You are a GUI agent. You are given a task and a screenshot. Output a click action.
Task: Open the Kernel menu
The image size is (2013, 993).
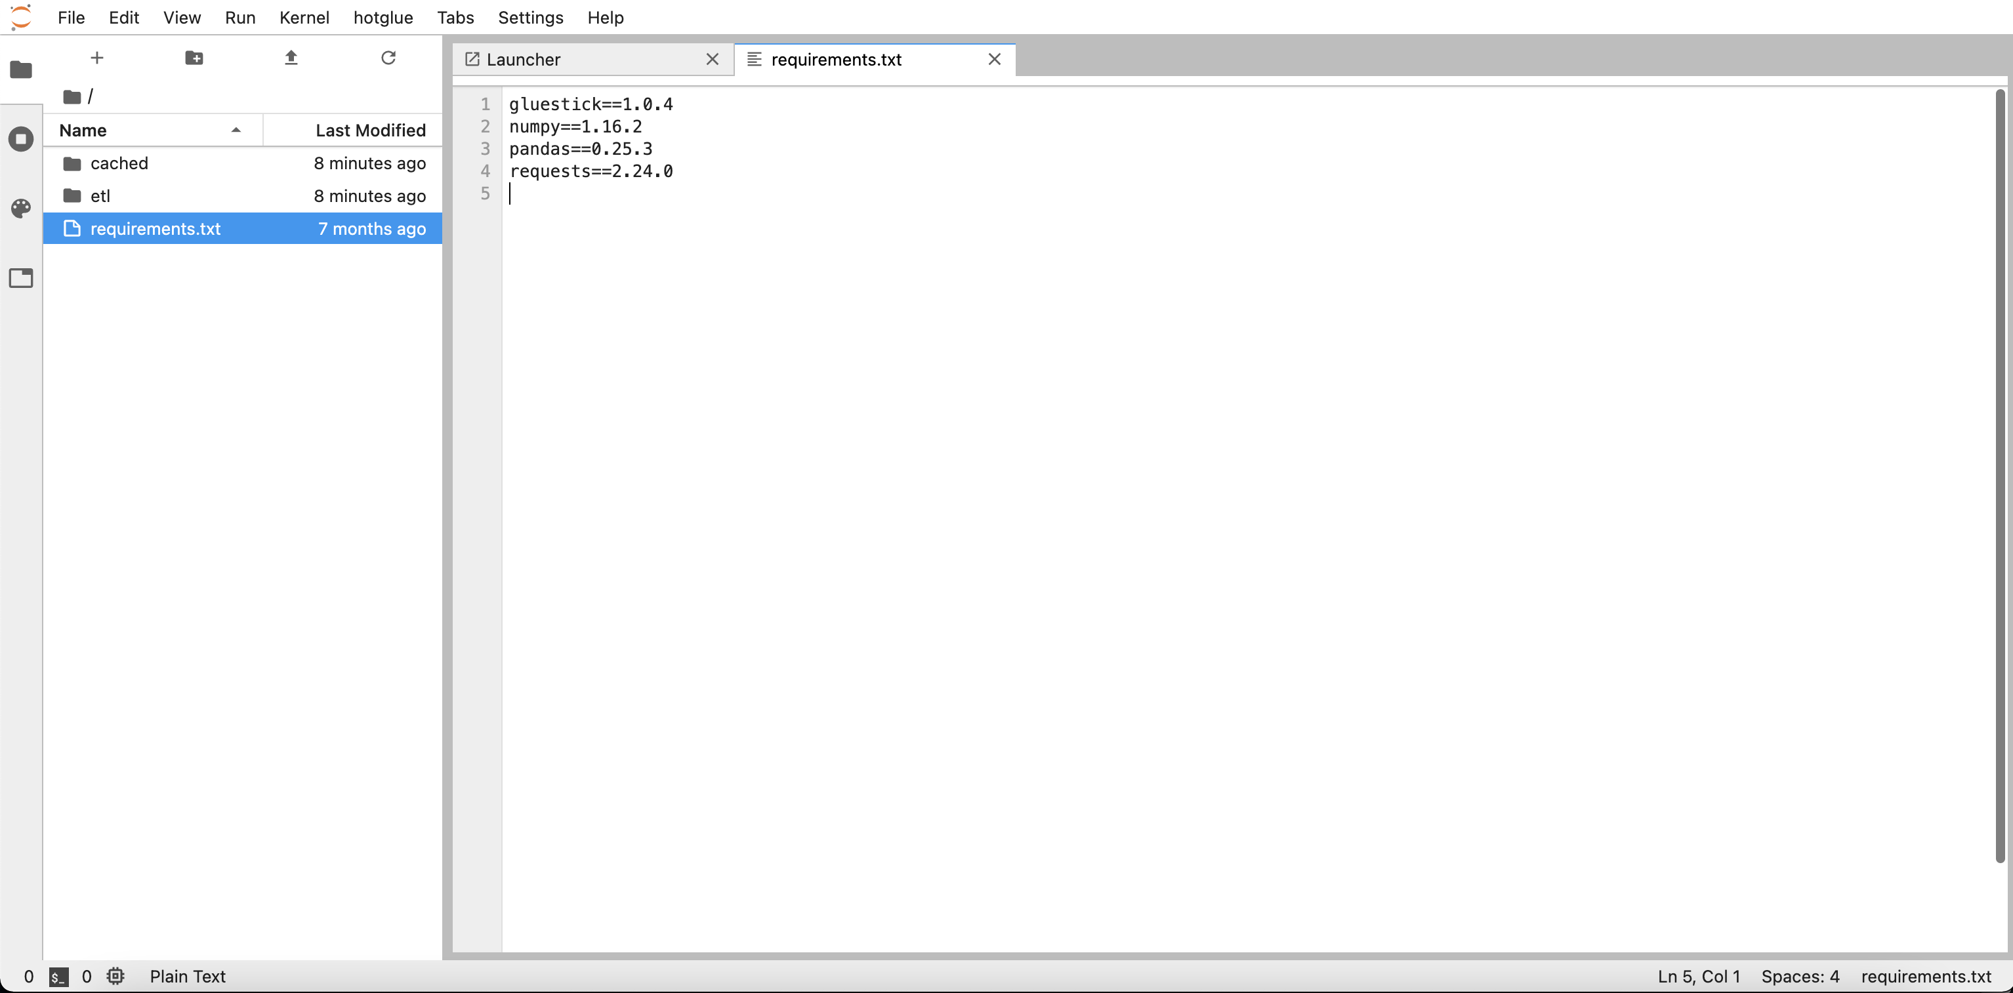coord(304,17)
